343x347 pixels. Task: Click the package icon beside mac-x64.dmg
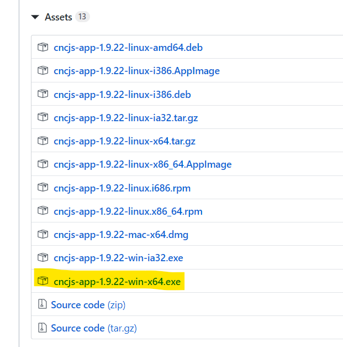(x=43, y=235)
